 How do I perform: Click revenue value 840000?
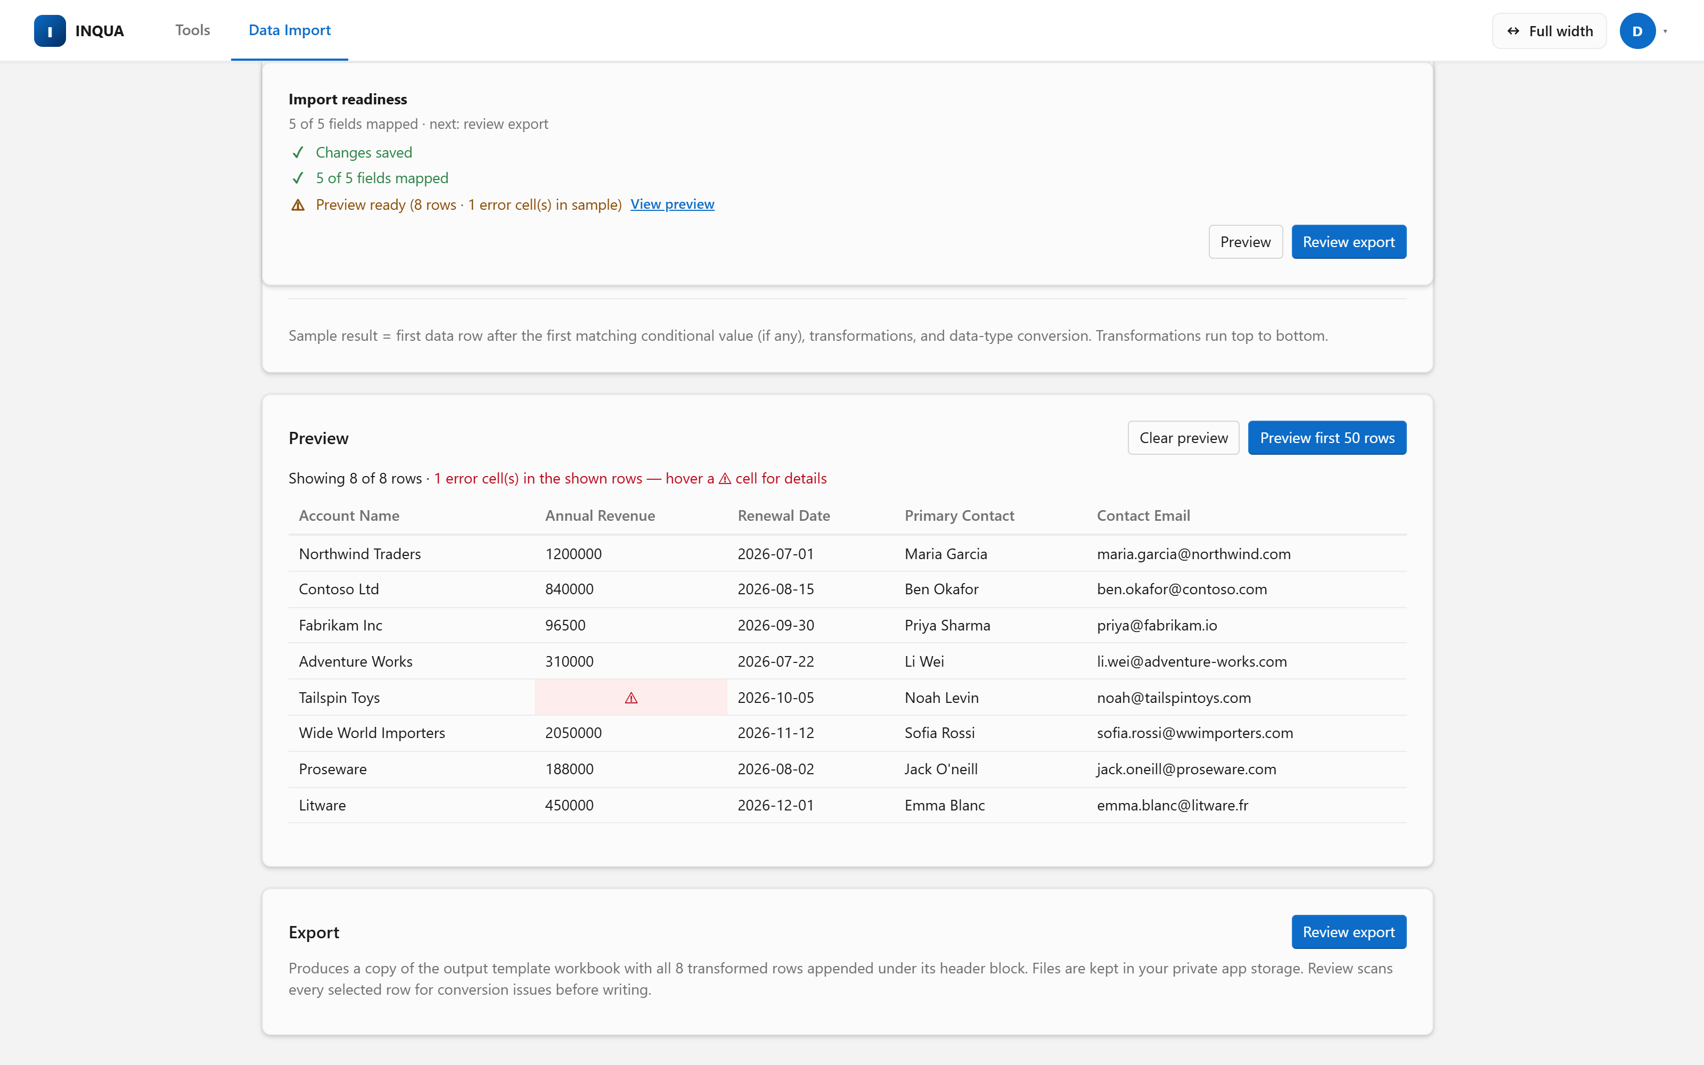[x=569, y=589]
